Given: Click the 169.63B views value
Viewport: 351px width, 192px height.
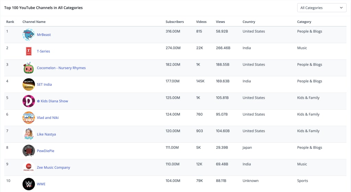Looking at the screenshot, I should click(x=222, y=81).
